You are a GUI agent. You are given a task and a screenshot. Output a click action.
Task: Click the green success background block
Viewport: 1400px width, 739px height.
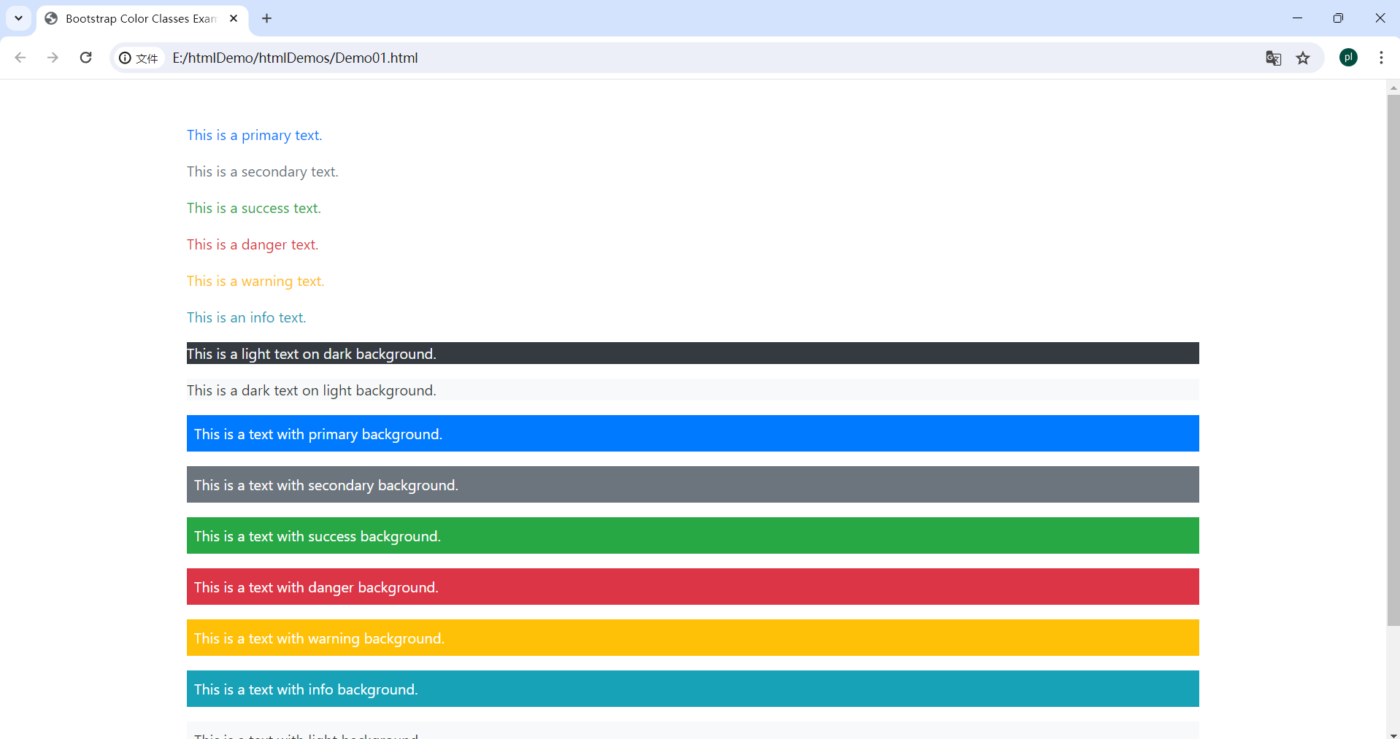click(693, 535)
